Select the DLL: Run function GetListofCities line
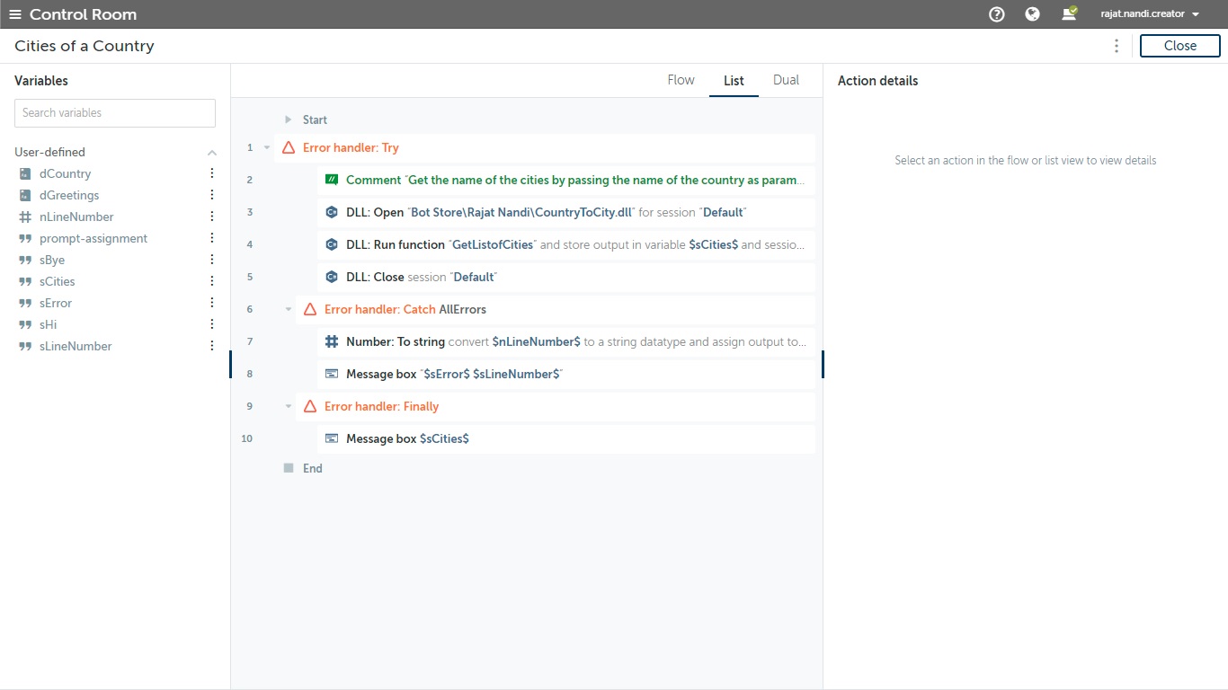This screenshot has height=690, width=1228. click(x=566, y=244)
